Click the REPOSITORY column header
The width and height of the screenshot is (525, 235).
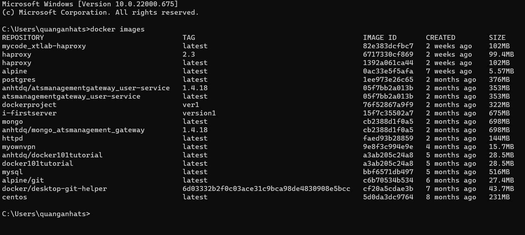point(23,38)
